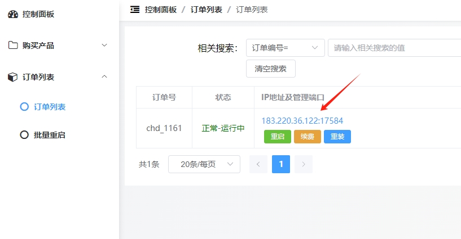Click the blue 重装 button
Image resolution: width=461 pixels, height=239 pixels.
click(x=337, y=136)
